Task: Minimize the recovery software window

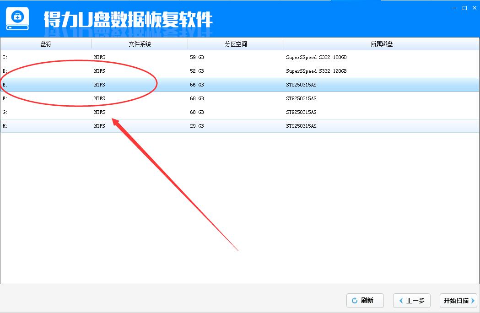Action: (x=453, y=8)
